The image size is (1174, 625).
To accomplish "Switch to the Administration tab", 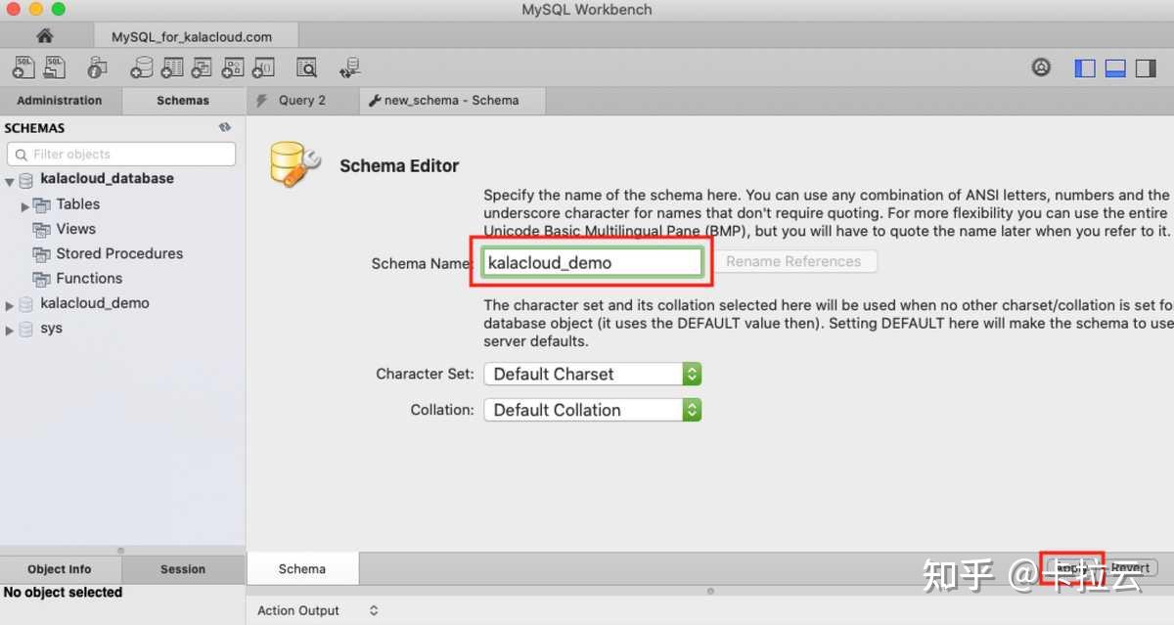I will point(60,100).
